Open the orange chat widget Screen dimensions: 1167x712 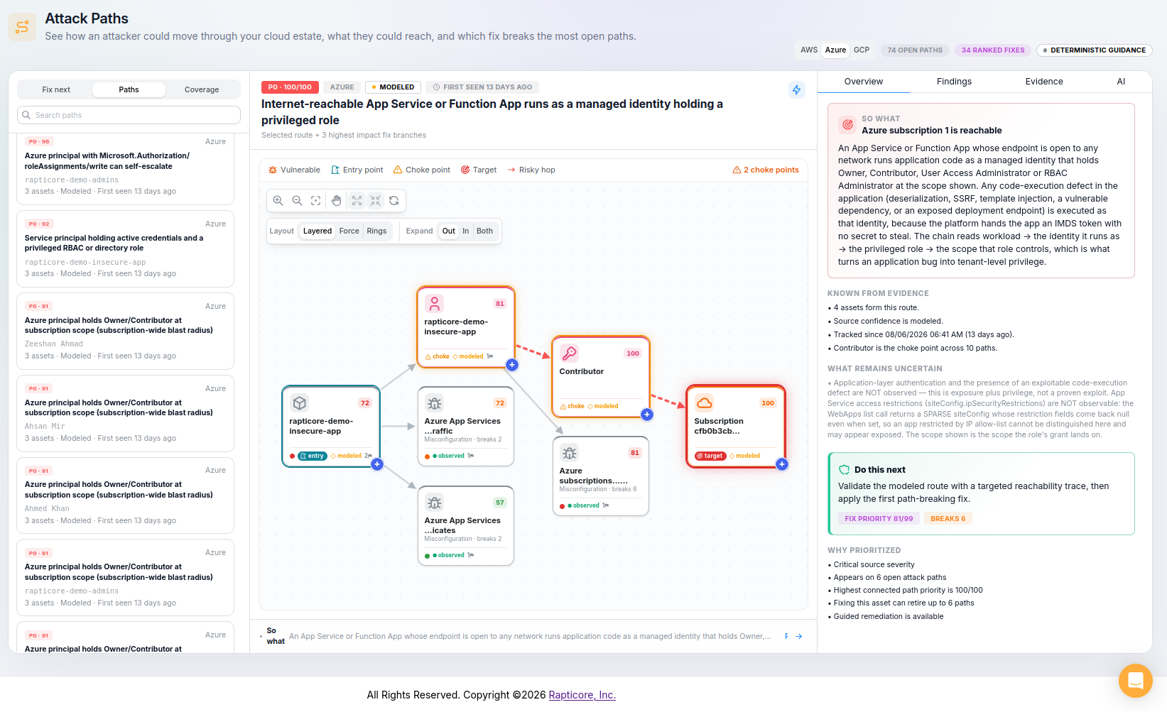pos(1135,681)
